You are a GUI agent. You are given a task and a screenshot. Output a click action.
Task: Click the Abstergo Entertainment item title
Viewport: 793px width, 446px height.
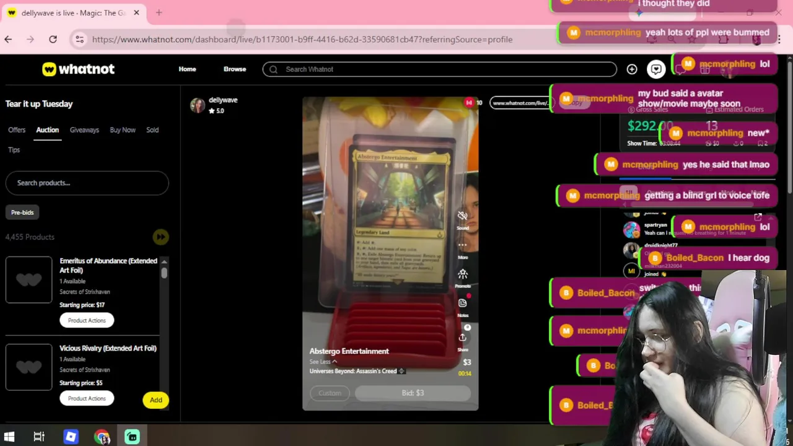pyautogui.click(x=349, y=351)
